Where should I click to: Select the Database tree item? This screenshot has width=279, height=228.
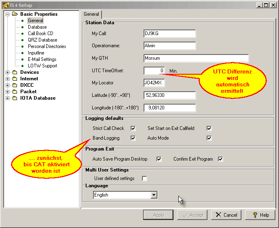pyautogui.click(x=37, y=27)
